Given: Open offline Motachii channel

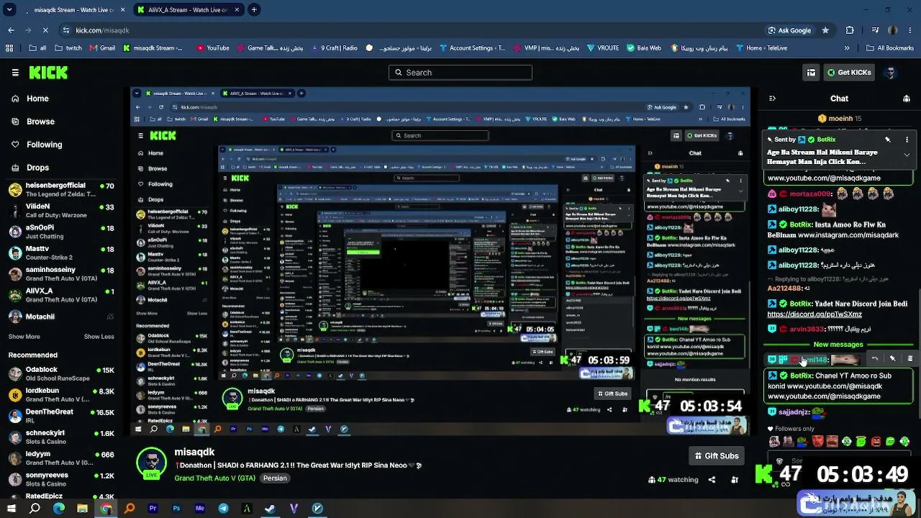Looking at the screenshot, I should 61,317.
